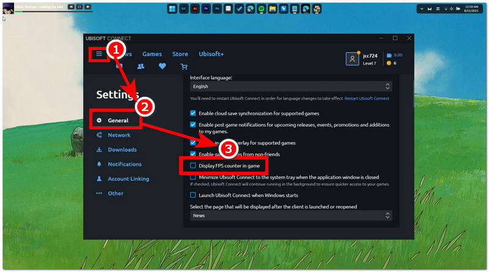
Task: Expand the Interface language dropdown
Action: 290,87
